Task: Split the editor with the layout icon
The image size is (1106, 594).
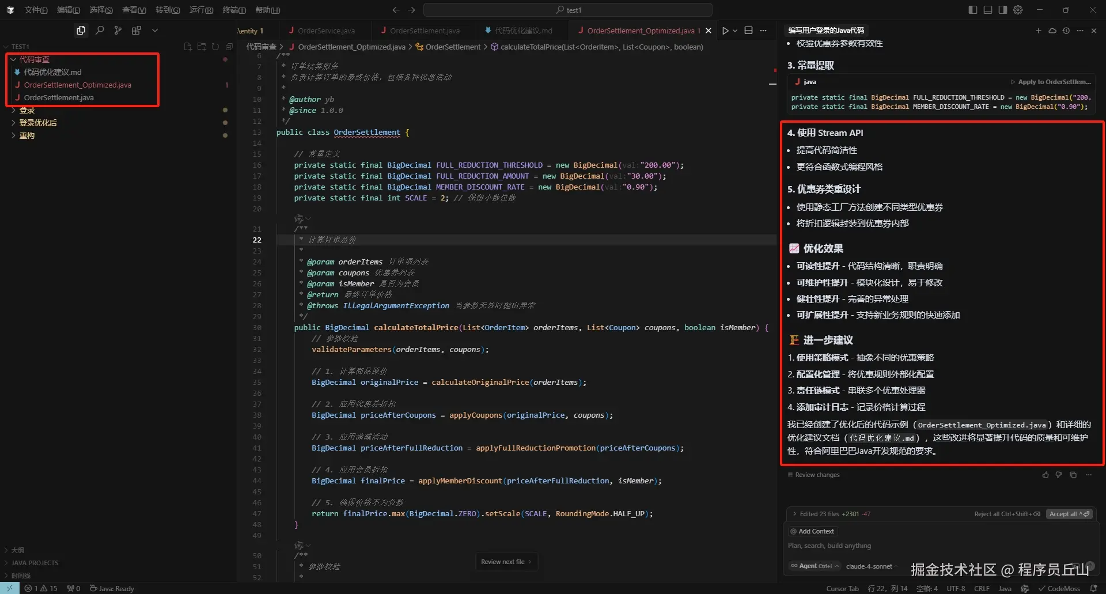Action: pyautogui.click(x=749, y=31)
